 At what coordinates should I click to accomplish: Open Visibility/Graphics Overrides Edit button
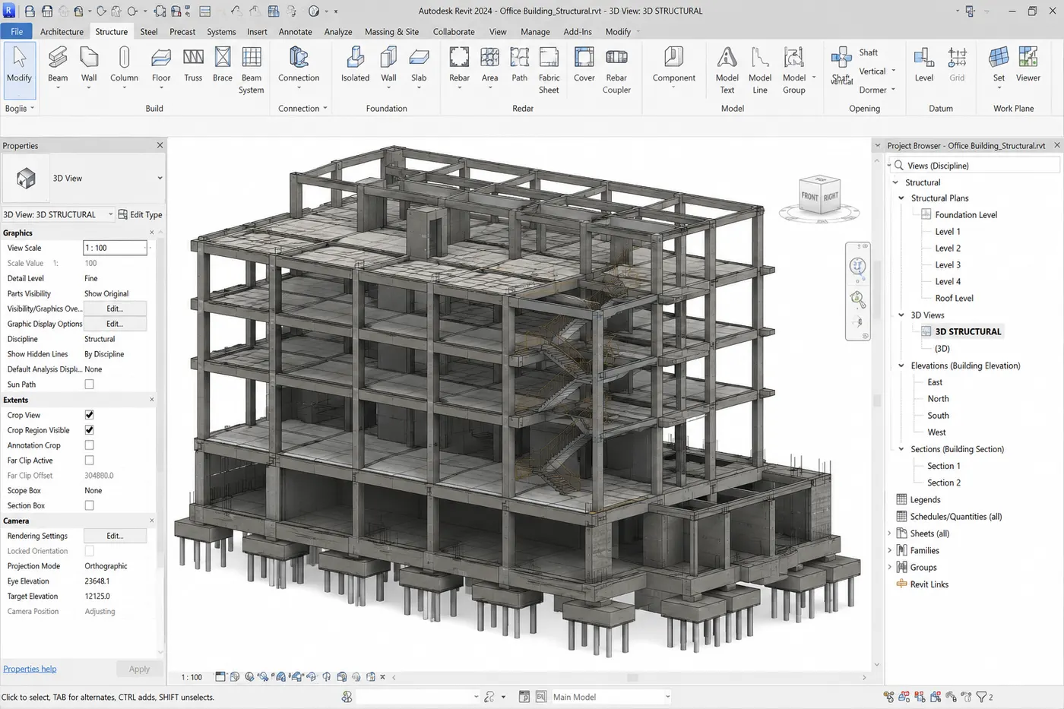pos(115,309)
